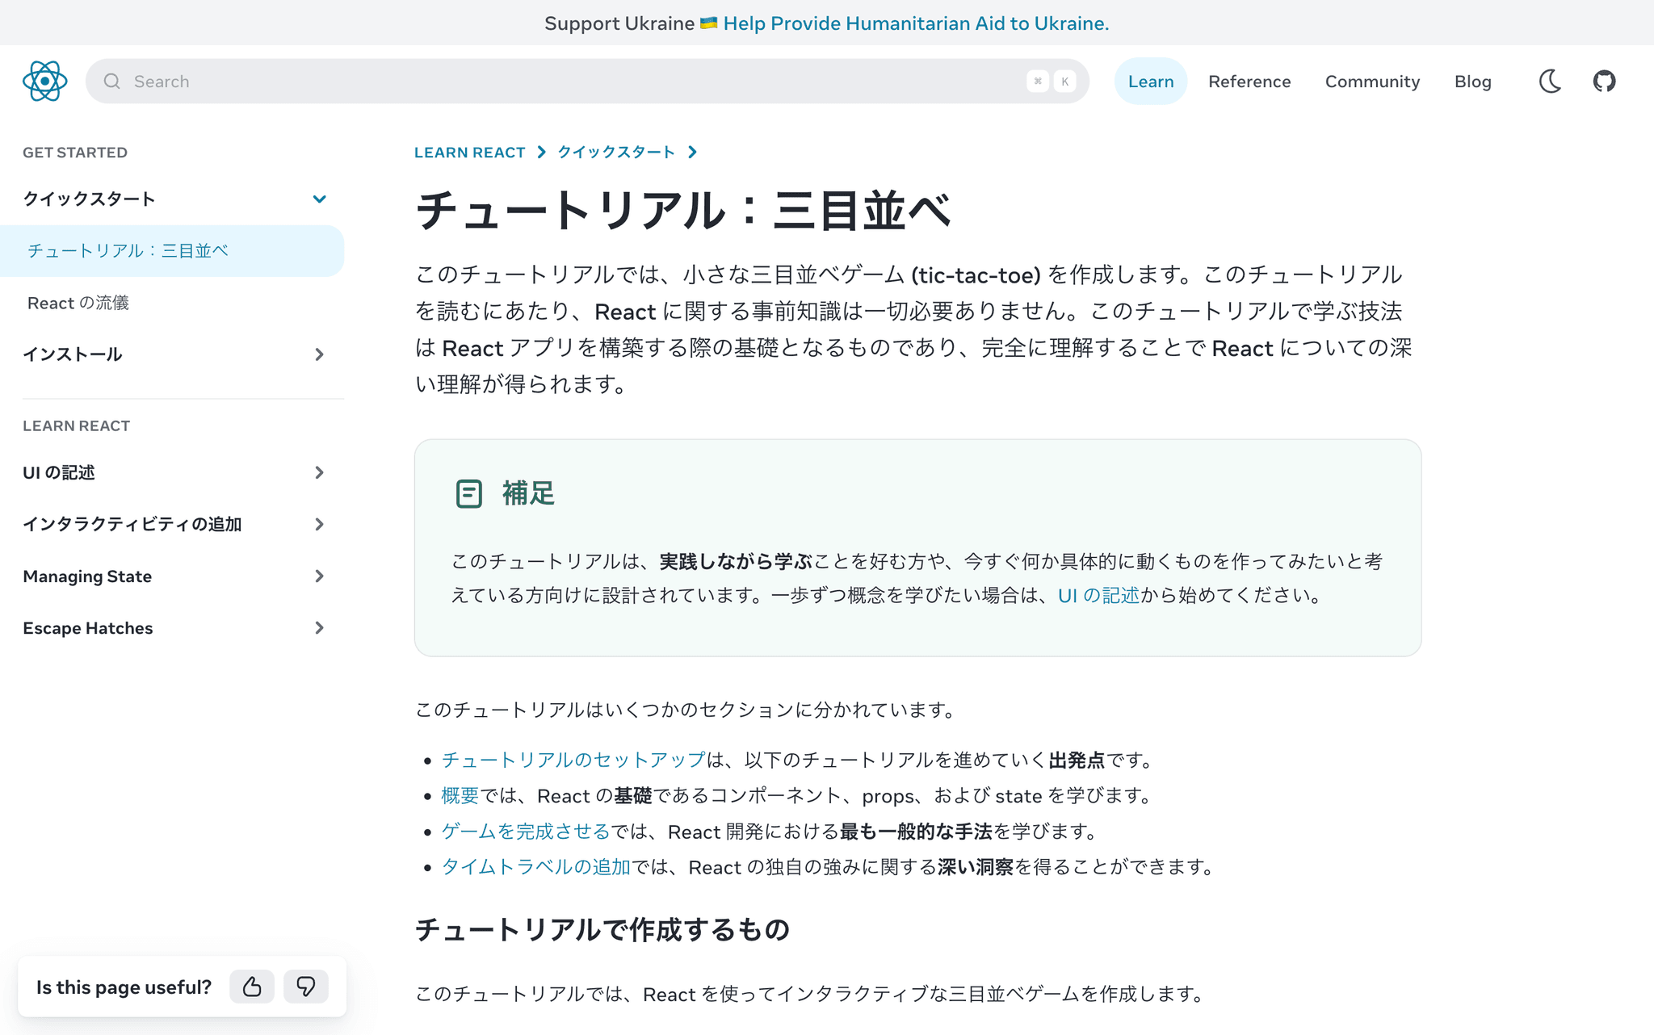1654x1035 pixels.
Task: Click LEARN REACT breadcrumb link
Action: tap(470, 152)
